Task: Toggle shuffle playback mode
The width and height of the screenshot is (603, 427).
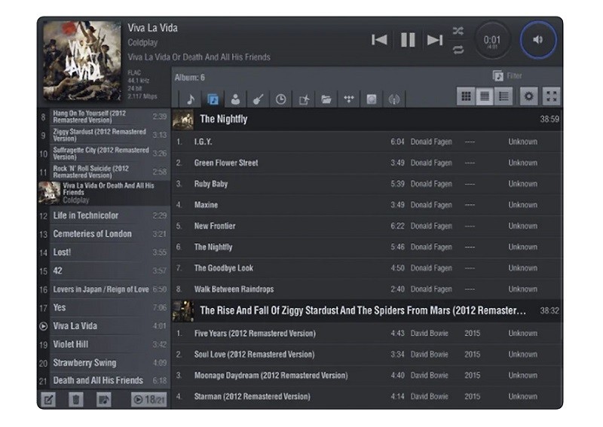Action: click(458, 31)
